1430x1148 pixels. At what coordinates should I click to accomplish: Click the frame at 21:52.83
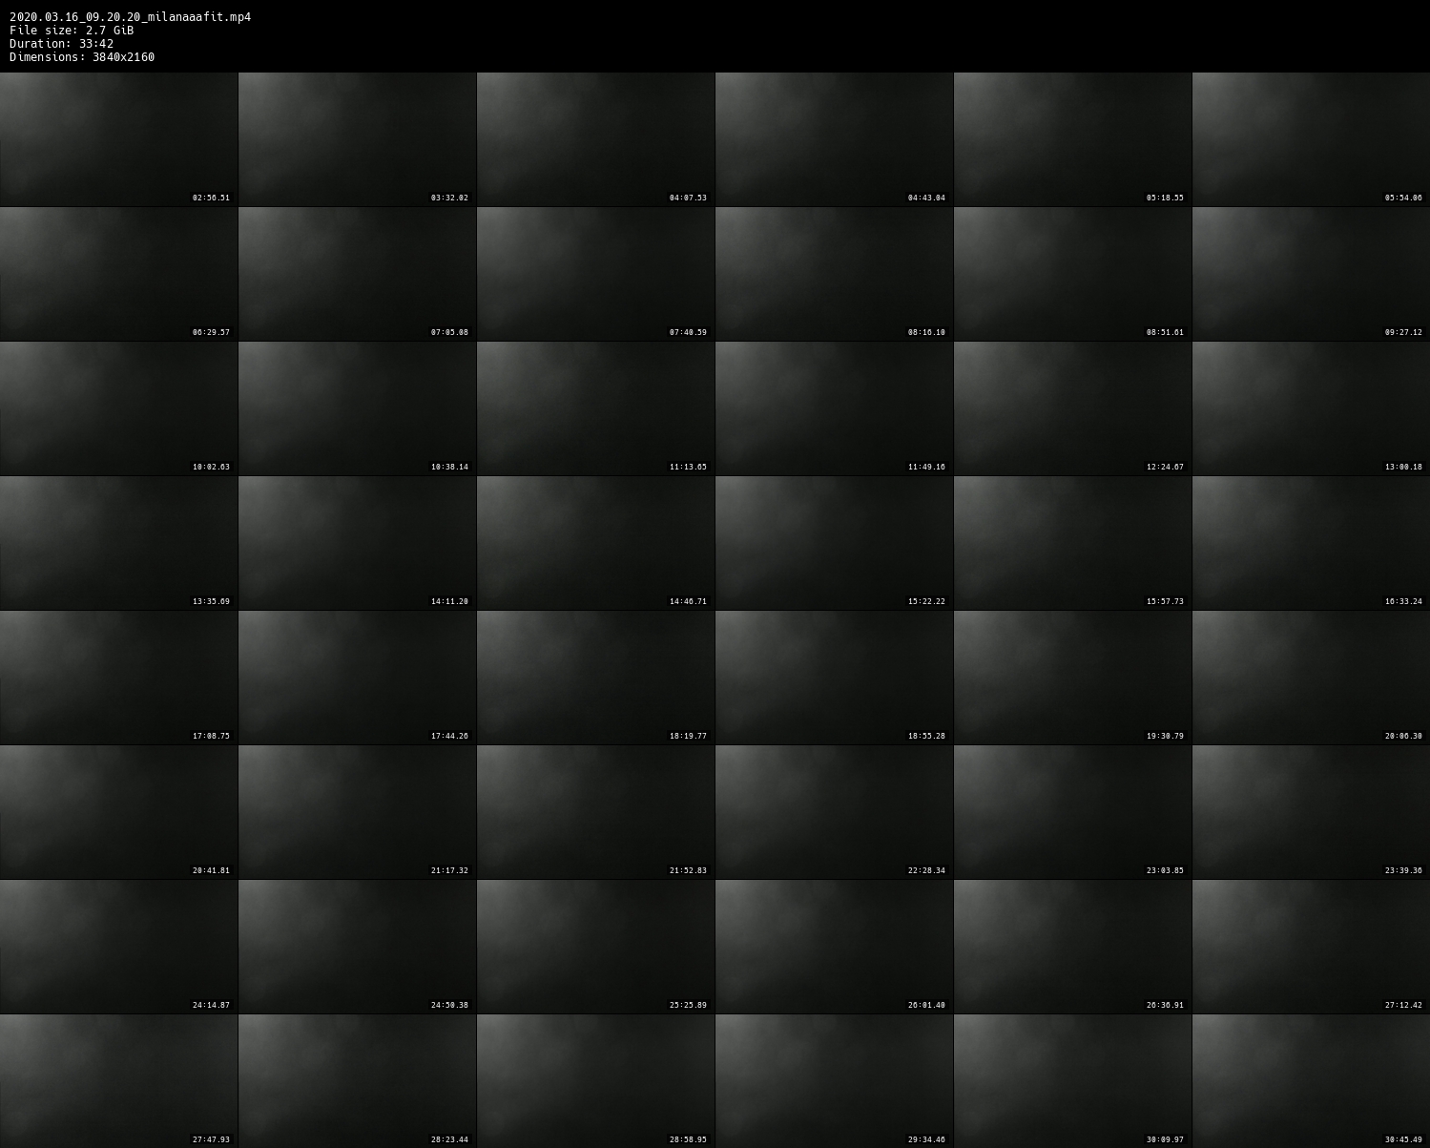click(595, 812)
